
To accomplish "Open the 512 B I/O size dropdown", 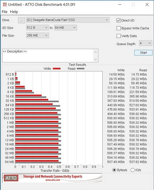I will tap(37, 28).
